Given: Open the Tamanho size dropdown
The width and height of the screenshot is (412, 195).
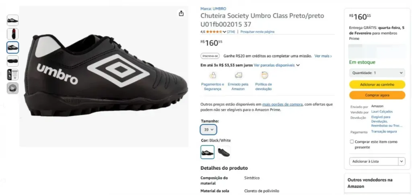Looking at the screenshot, I should coord(208,130).
